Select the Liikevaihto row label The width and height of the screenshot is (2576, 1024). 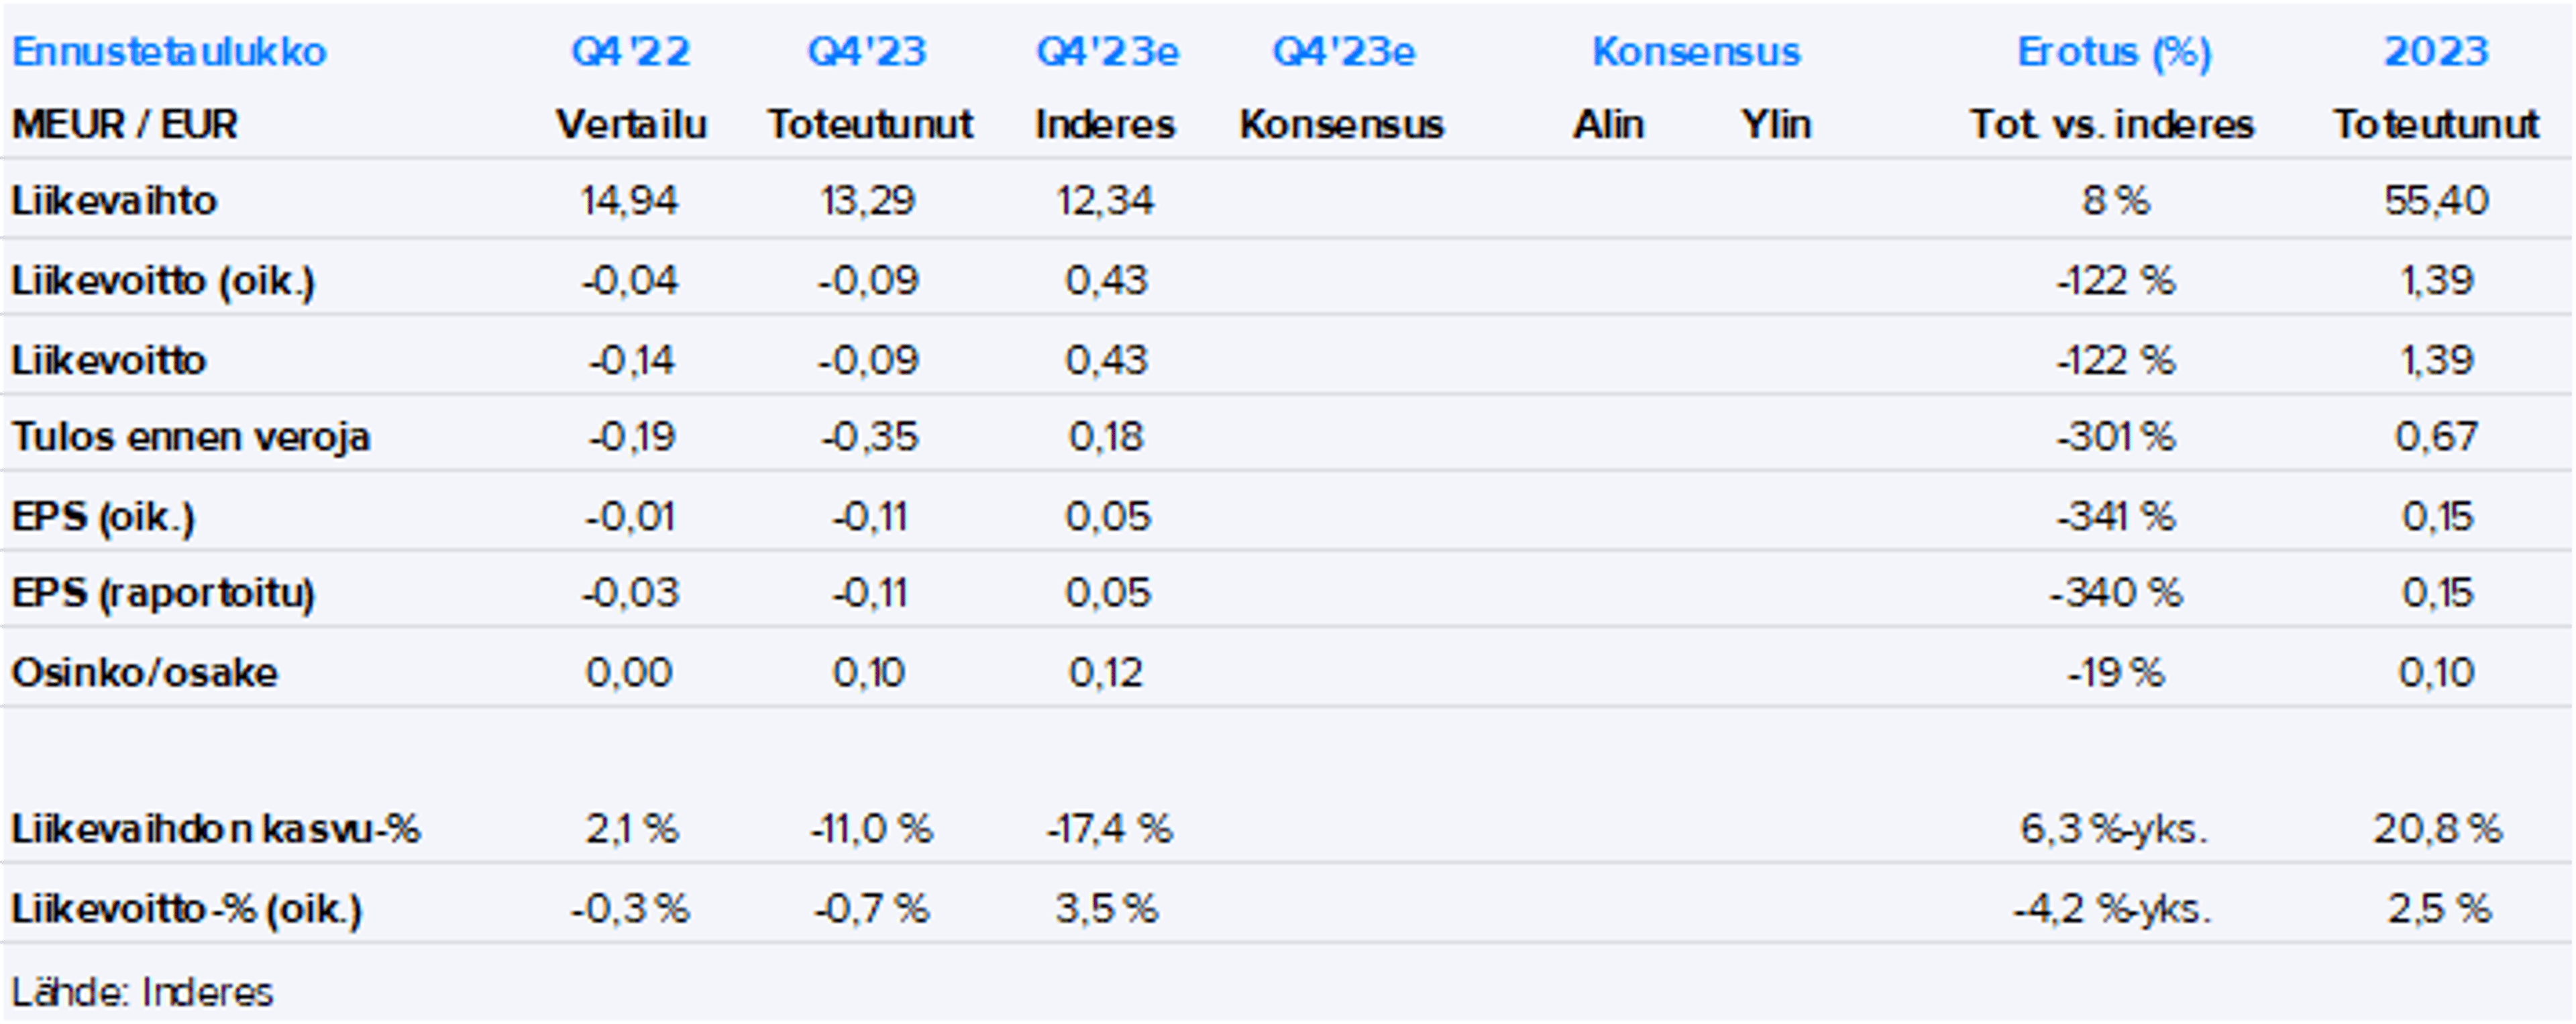114,201
